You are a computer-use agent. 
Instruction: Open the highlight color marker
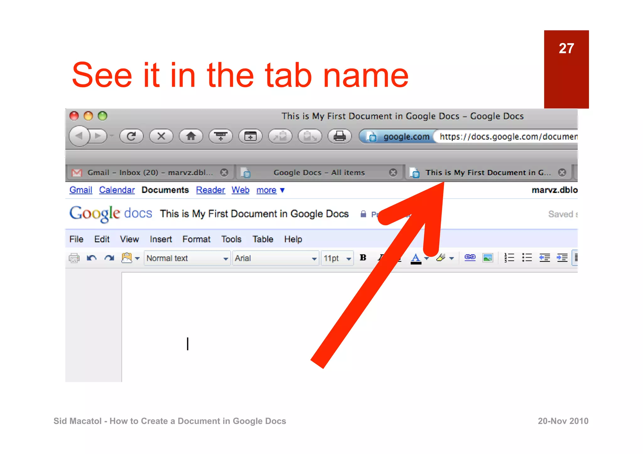(x=441, y=258)
